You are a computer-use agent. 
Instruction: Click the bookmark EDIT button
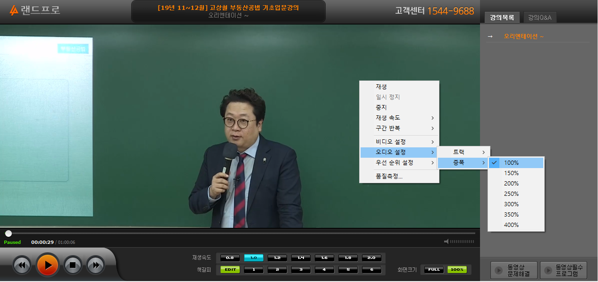230,270
